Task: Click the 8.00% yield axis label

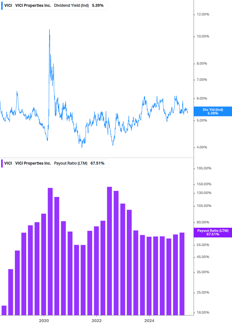Action: 202,63
